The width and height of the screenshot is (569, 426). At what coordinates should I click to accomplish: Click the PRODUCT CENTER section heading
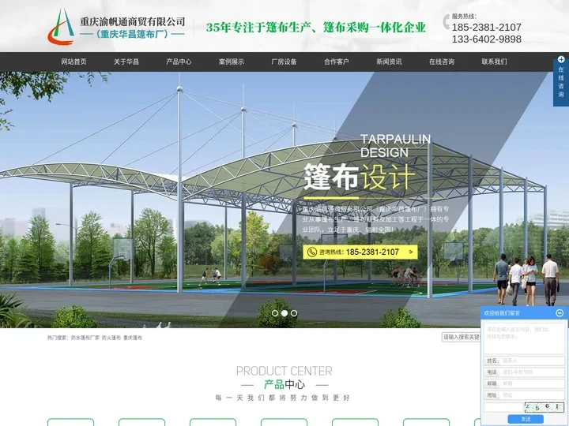(284, 371)
